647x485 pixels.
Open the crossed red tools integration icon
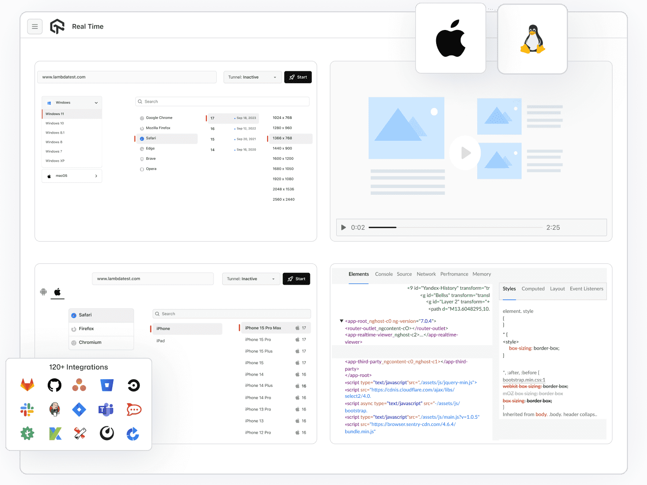[x=80, y=434]
